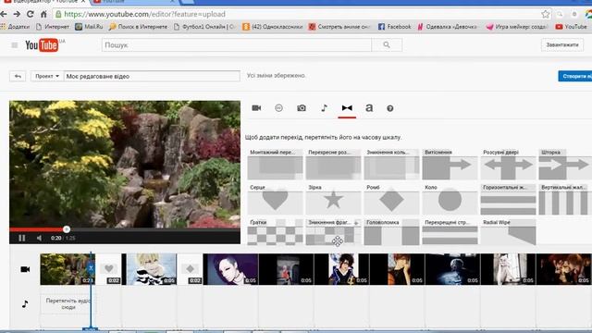This screenshot has width=592, height=333.
Task: Click the Створити відео button
Action: [x=575, y=76]
